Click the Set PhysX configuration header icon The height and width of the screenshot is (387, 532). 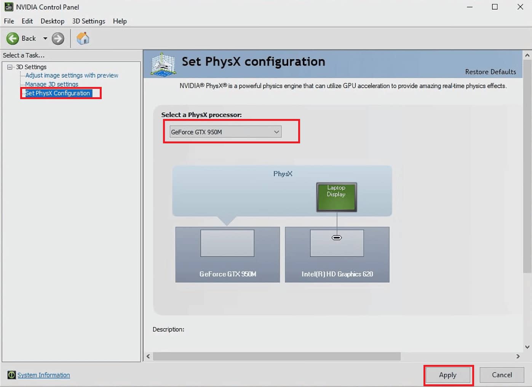[163, 64]
